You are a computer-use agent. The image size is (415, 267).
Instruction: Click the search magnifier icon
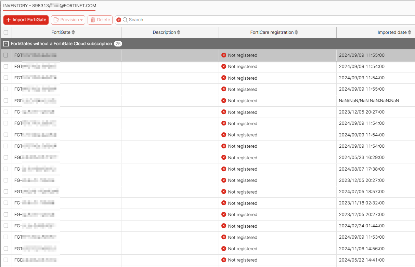(x=125, y=20)
